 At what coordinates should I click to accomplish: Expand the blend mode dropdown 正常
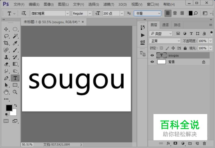click(165, 41)
